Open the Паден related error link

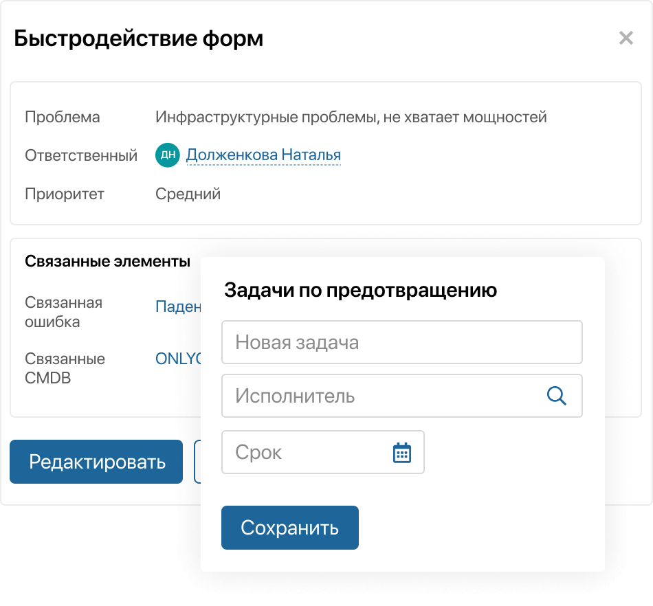178,306
